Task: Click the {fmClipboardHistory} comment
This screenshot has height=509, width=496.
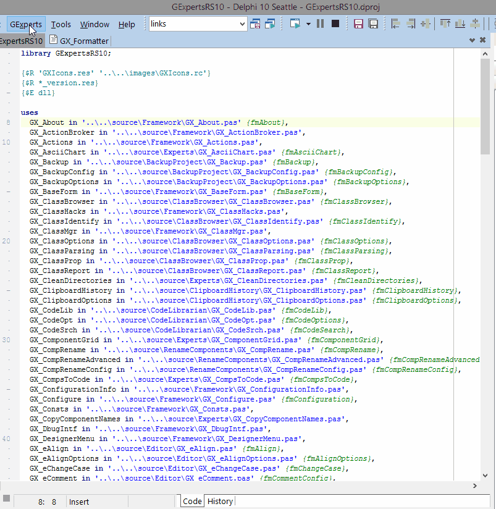Action: click(x=414, y=290)
